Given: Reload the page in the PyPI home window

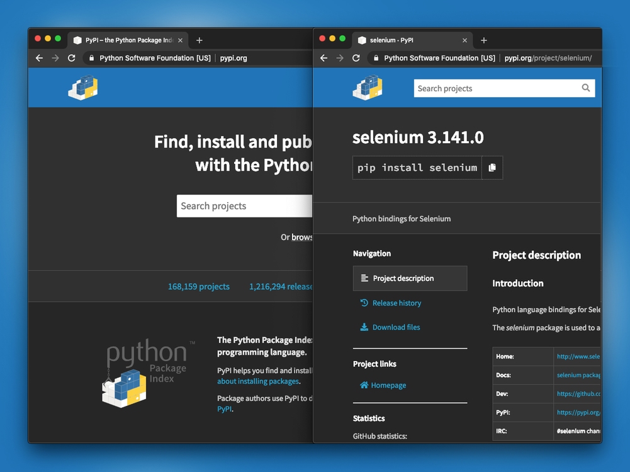Looking at the screenshot, I should (x=72, y=58).
